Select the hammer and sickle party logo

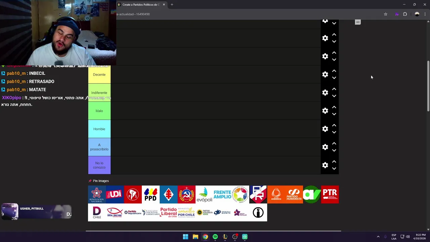point(186,195)
